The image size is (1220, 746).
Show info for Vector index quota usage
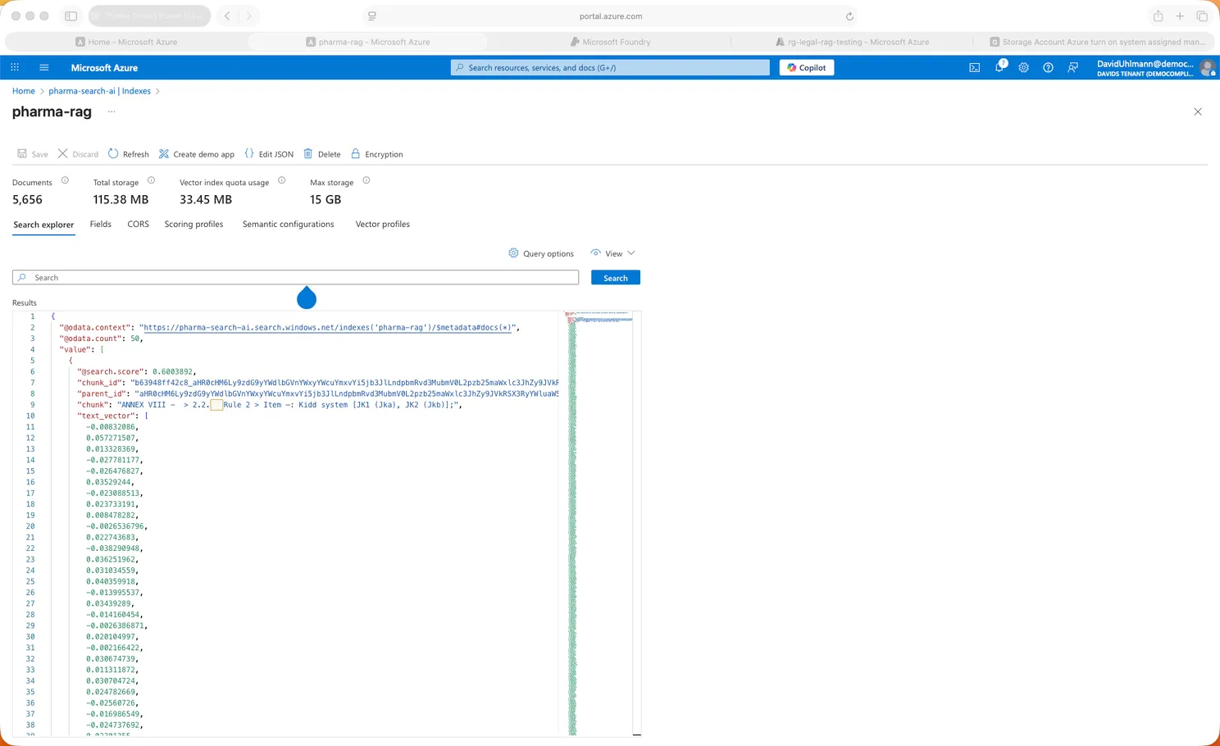281,180
